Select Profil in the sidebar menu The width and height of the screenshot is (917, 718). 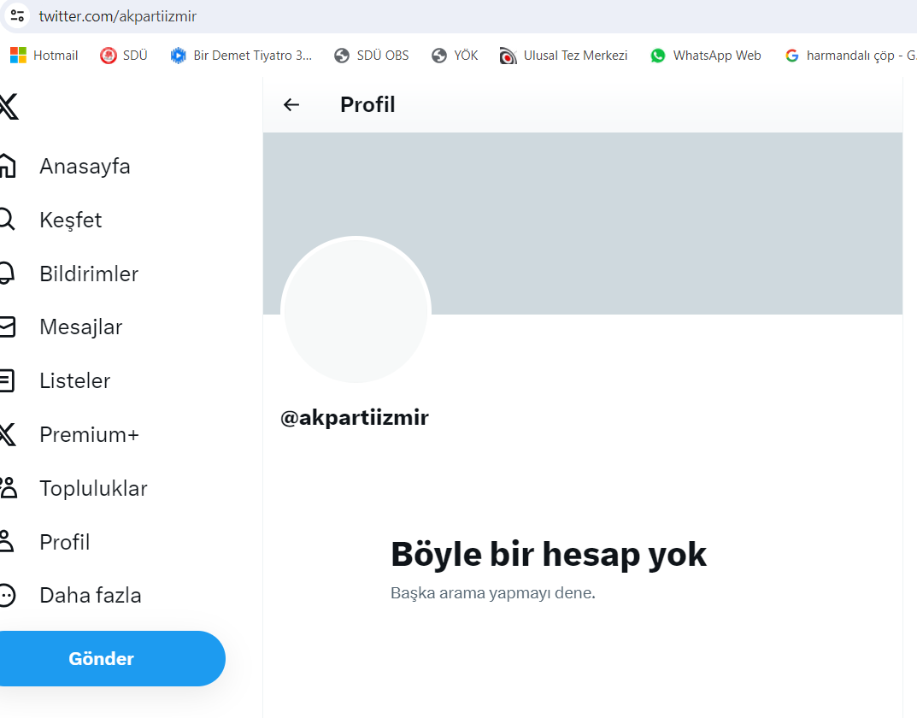click(x=64, y=542)
